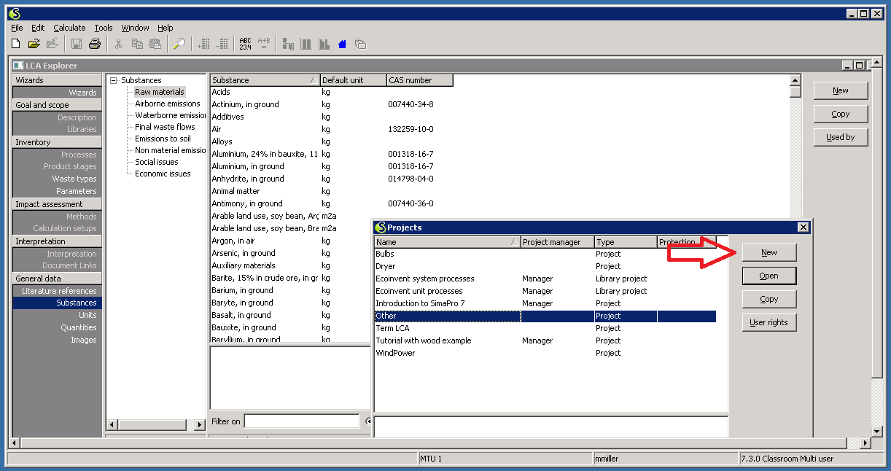This screenshot has height=471, width=891.
Task: Collapse the Substances tree root node
Action: [x=114, y=80]
